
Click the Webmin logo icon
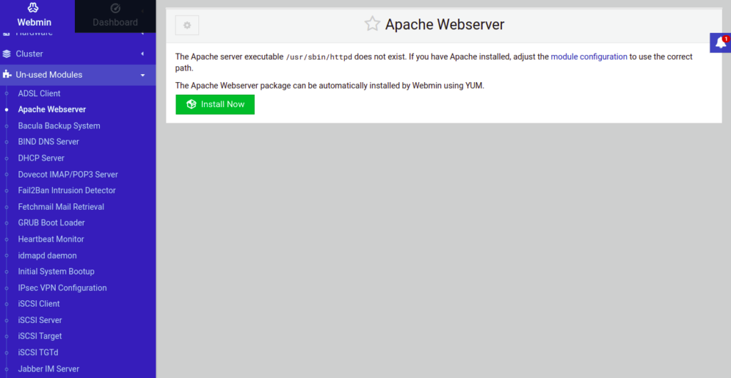point(34,7)
